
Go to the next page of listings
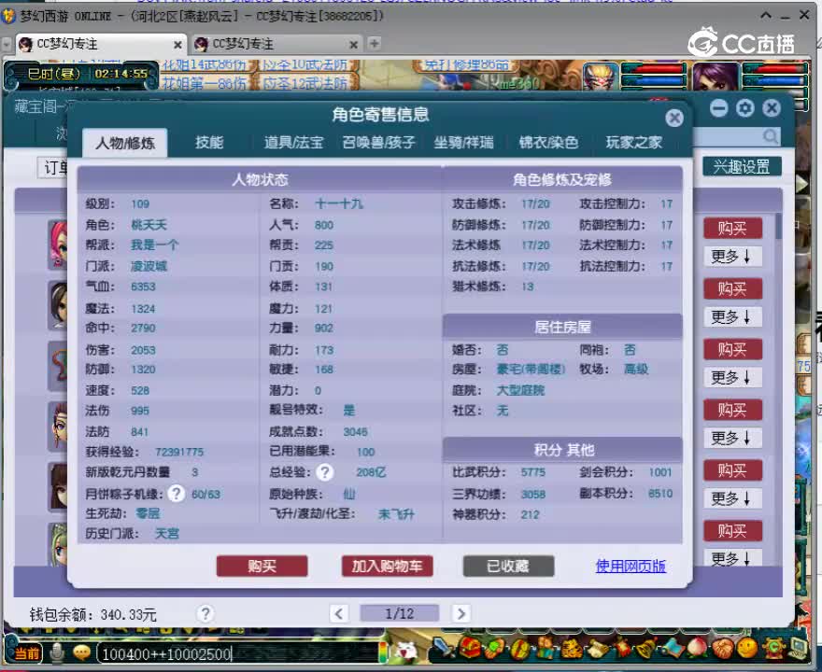(461, 613)
